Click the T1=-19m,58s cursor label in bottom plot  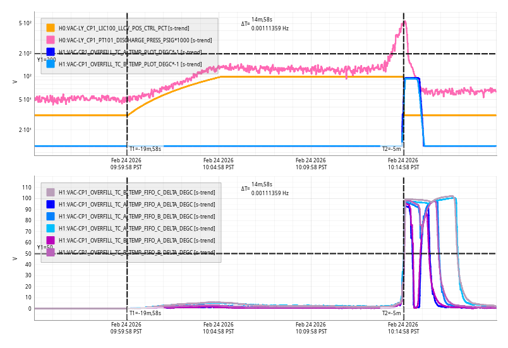pyautogui.click(x=145, y=313)
